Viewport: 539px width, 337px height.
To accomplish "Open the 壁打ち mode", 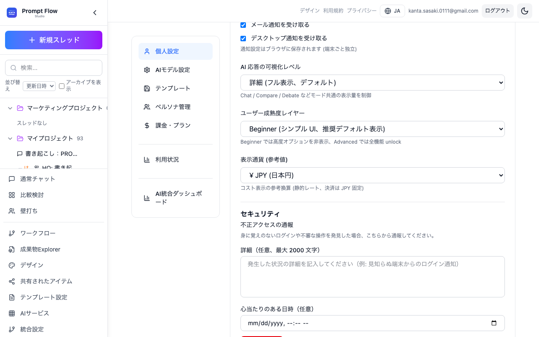I will tap(53, 211).
